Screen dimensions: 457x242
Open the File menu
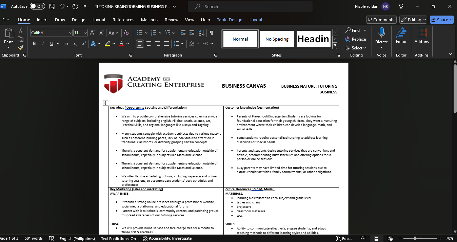pos(5,20)
